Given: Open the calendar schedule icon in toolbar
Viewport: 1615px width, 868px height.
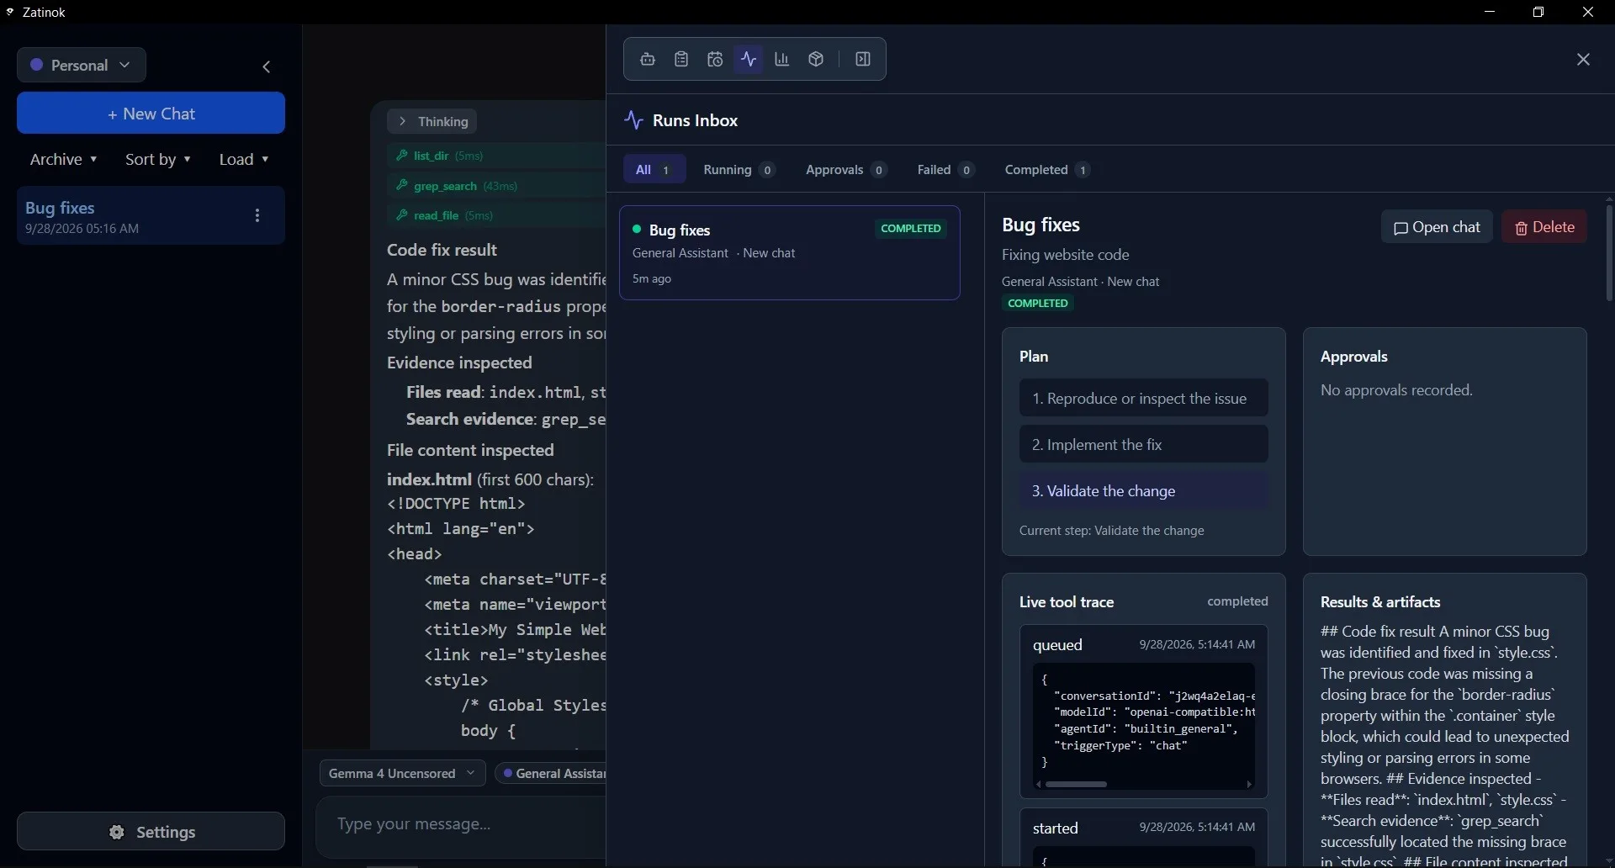Looking at the screenshot, I should (715, 59).
